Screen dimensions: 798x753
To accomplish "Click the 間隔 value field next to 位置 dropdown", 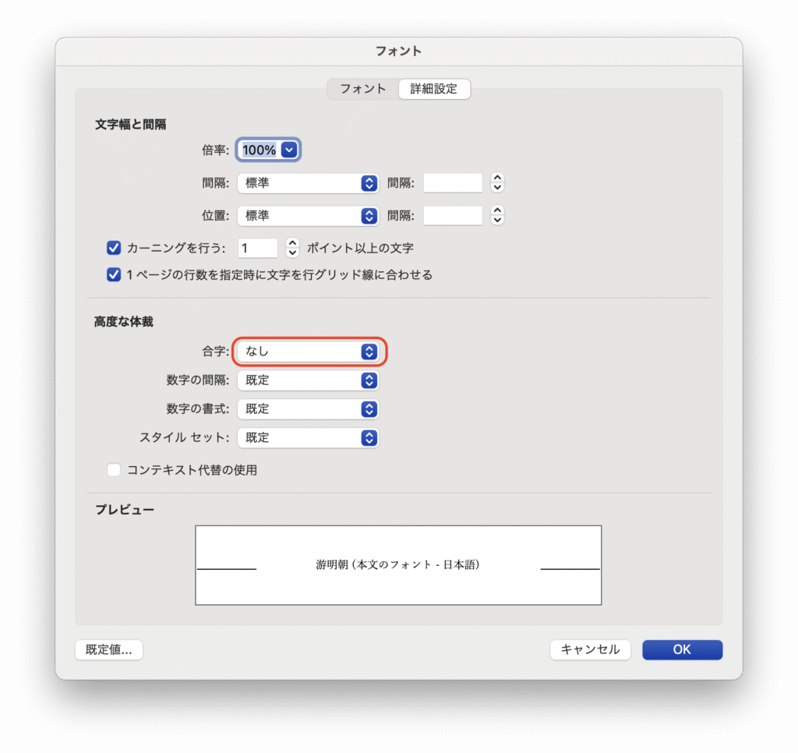I will point(453,216).
